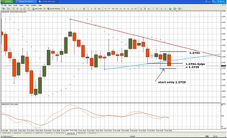Screen dimensions: 227x138
Task: Select the Horizontal Line drawing tool
Action: point(76,9)
